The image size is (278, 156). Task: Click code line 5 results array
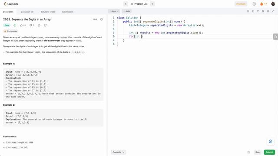(166, 33)
